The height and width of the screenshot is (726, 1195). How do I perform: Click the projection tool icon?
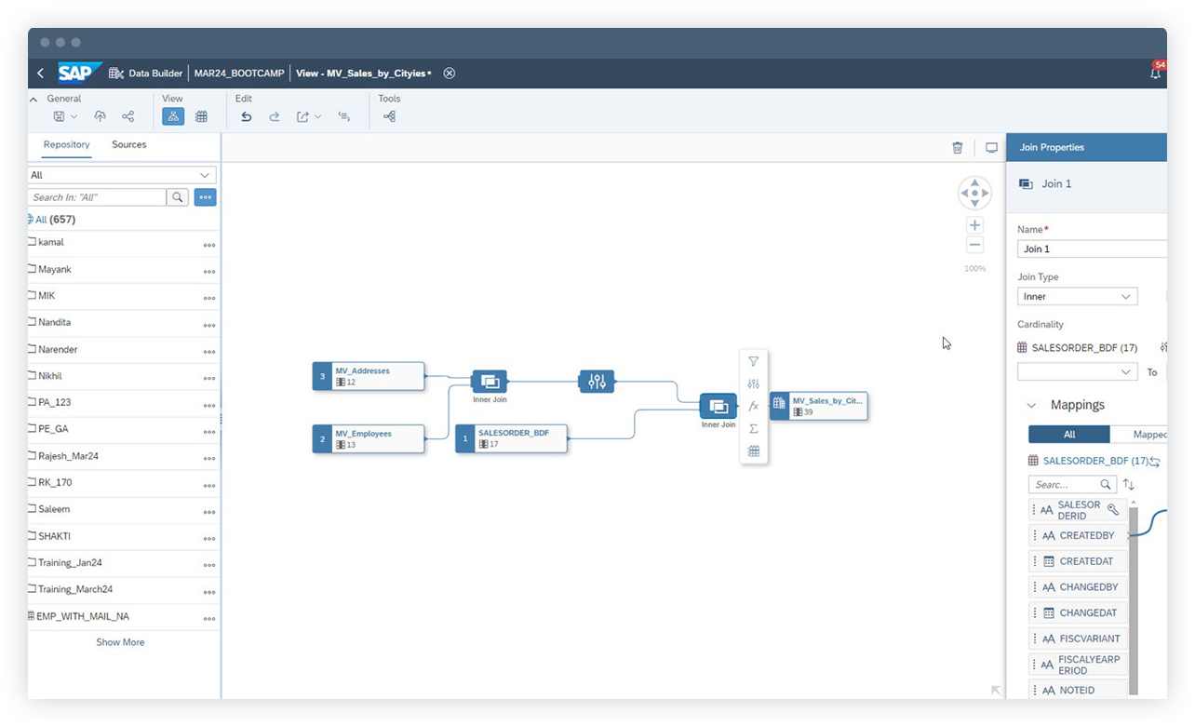(754, 383)
